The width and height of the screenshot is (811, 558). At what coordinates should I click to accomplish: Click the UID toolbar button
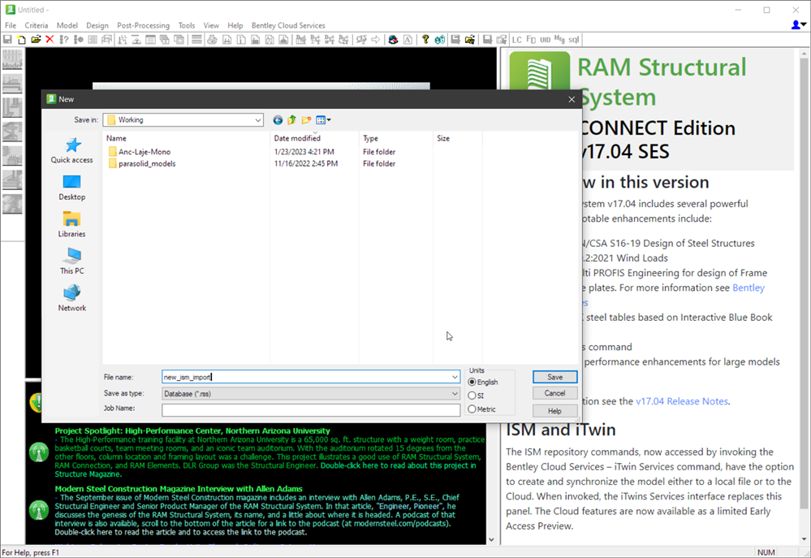point(546,39)
